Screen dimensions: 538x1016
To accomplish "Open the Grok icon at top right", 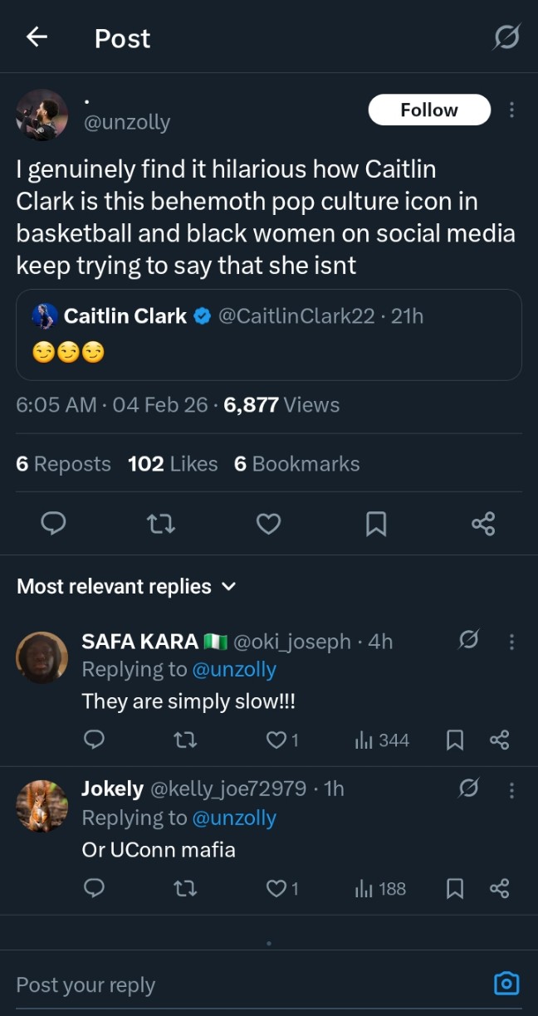I will [x=506, y=37].
